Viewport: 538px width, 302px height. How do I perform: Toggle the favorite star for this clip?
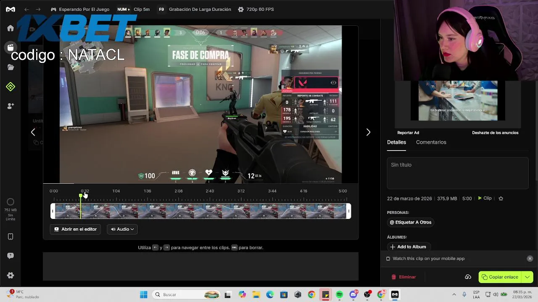coord(501,198)
